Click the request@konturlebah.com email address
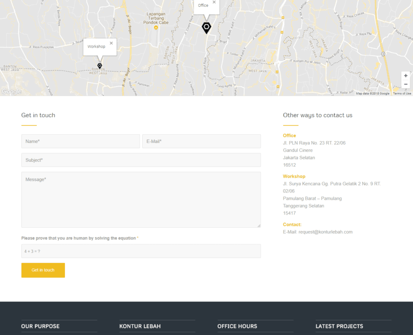This screenshot has height=335, width=413. tap(326, 232)
